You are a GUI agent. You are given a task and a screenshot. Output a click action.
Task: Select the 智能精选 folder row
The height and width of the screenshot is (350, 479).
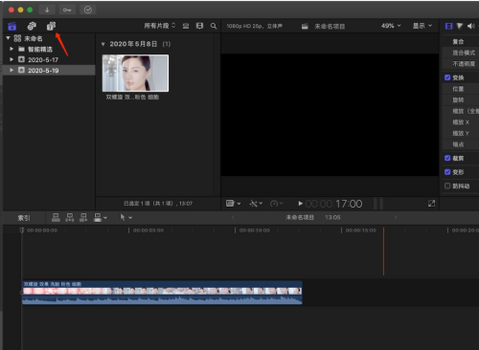(49, 49)
